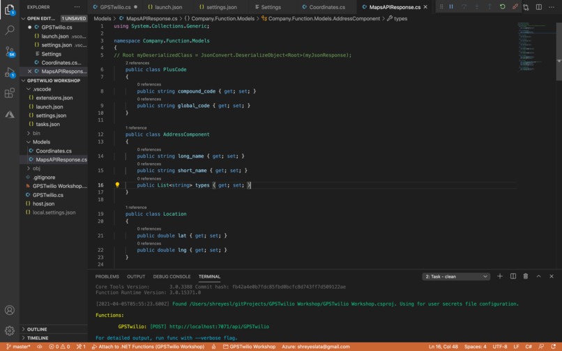The width and height of the screenshot is (562, 351).
Task: Click the master* branch in status bar
Action: pyautogui.click(x=18, y=346)
